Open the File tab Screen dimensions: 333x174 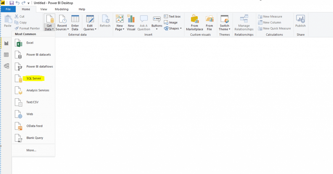tap(8, 9)
